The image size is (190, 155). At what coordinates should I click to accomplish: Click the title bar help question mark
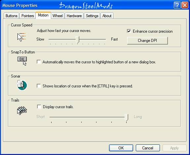coord(177,5)
